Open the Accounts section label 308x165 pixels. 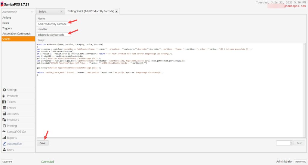tap(13, 114)
